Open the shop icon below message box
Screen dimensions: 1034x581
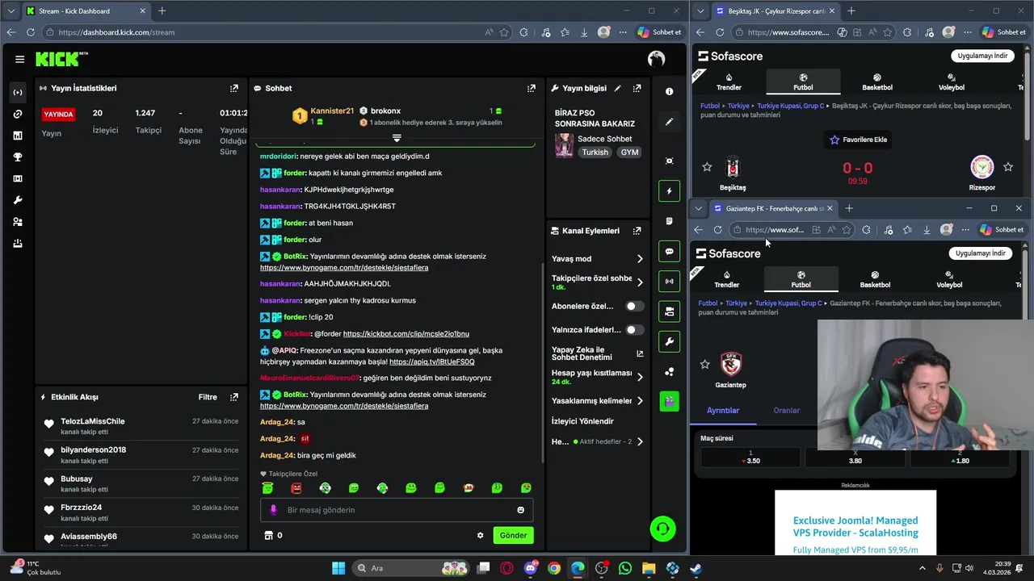[269, 535]
